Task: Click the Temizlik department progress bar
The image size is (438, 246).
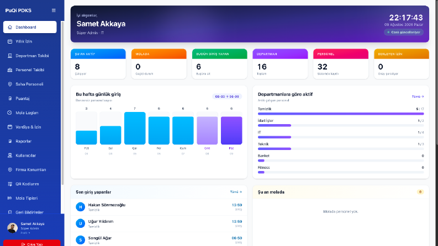Action: (341, 114)
